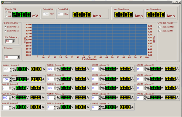Click AAM 06 percent value field

point(50,69)
